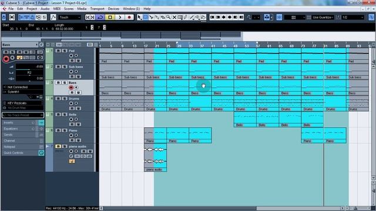Toggle Show Inspector button in toolbar

click(x=21, y=17)
